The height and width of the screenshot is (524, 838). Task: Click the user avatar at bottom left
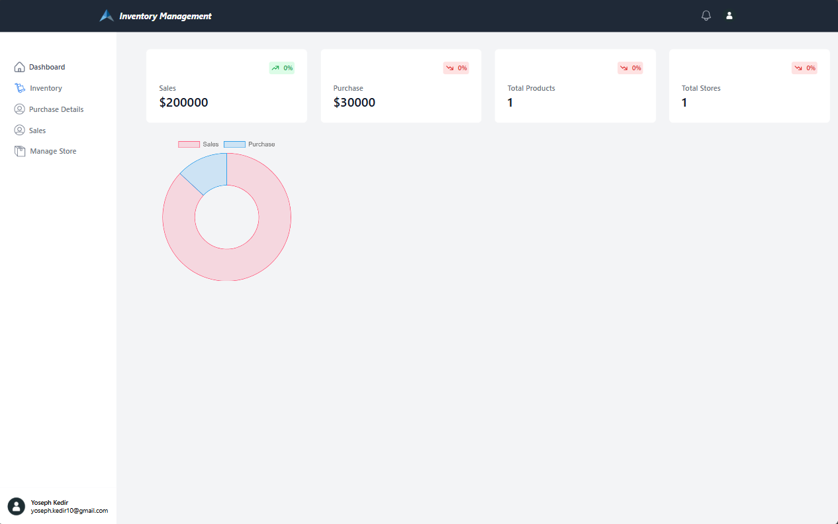16,506
